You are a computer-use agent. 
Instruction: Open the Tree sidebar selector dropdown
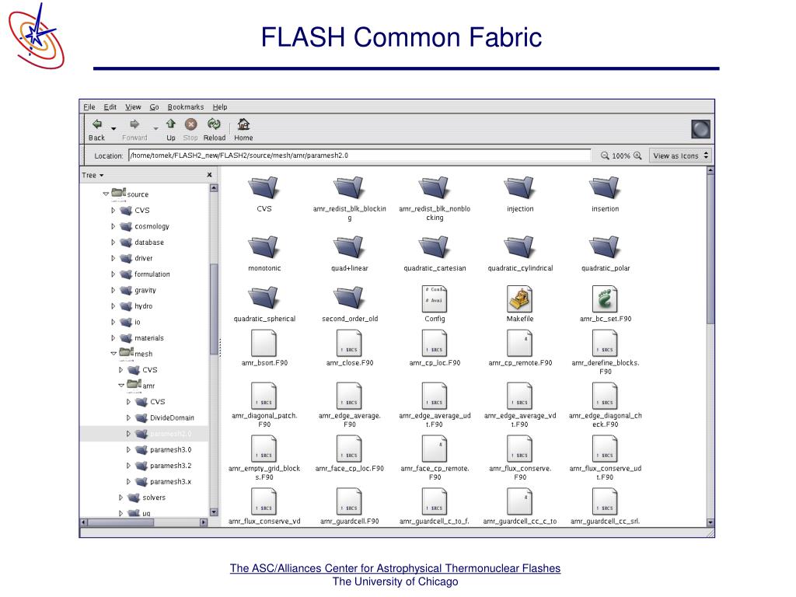93,175
